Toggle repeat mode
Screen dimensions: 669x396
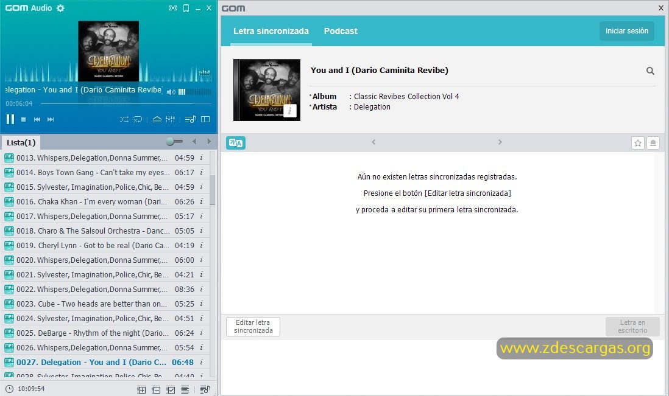point(138,119)
